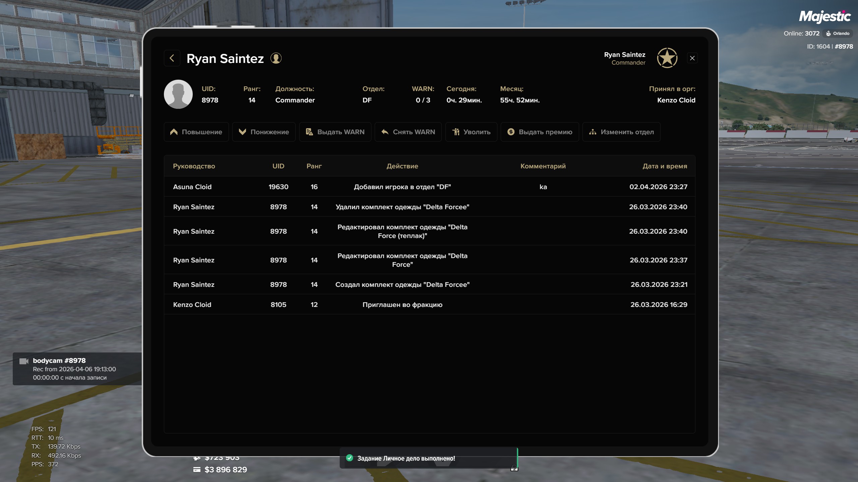
Task: Open Изменить отдел department change
Action: click(621, 132)
